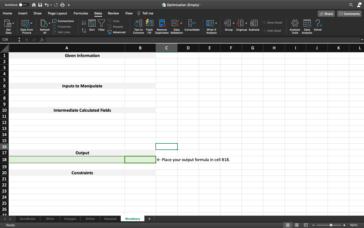The image size is (364, 228).
Task: Click the Subtotal icon
Action: pyautogui.click(x=254, y=24)
